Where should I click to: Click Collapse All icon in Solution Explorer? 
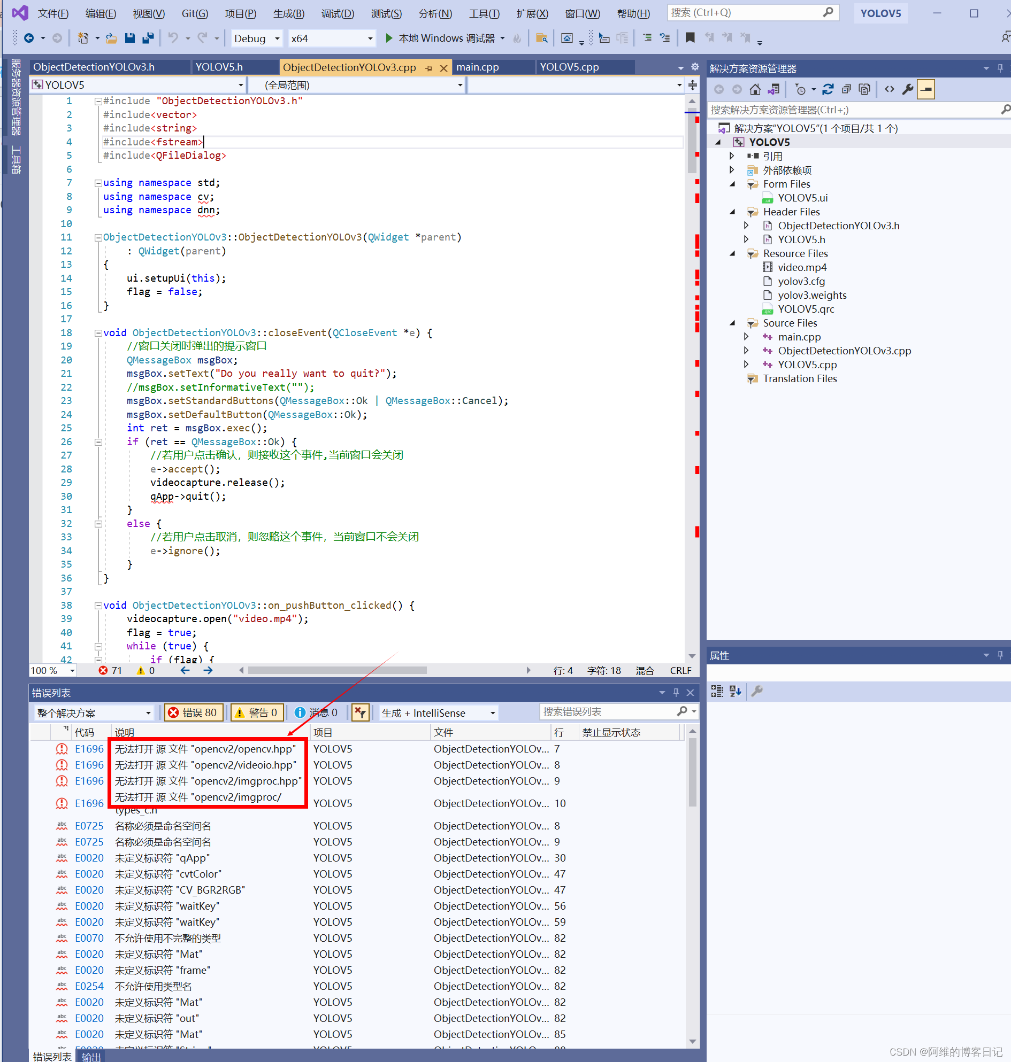pos(846,89)
